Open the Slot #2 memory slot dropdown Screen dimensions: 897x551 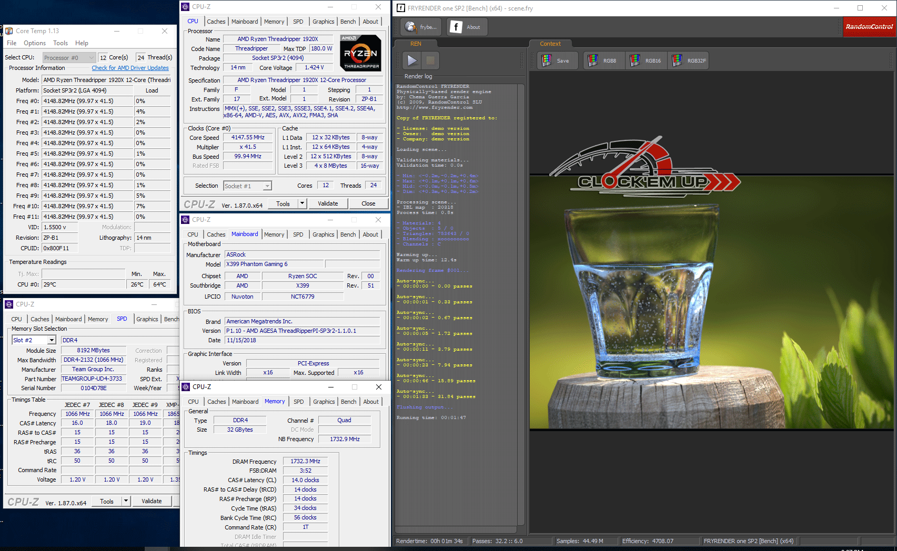(51, 340)
